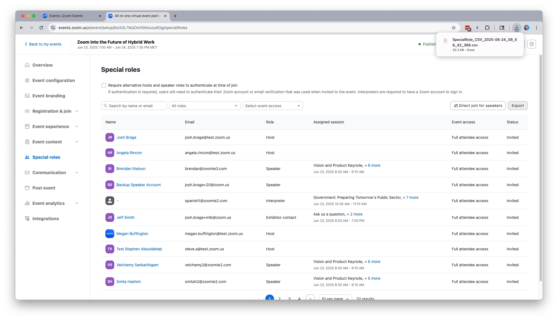Expand the Event analytics menu chevron
The width and height of the screenshot is (558, 320).
(x=77, y=203)
